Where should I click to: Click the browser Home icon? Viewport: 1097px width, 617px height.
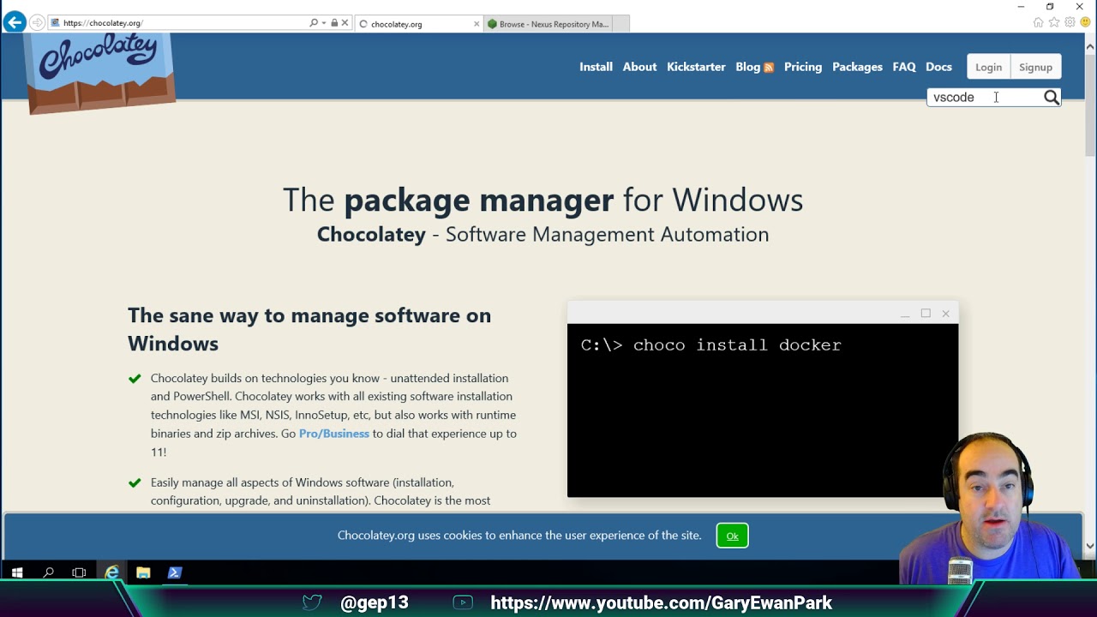click(x=1039, y=22)
